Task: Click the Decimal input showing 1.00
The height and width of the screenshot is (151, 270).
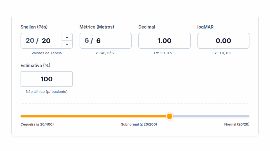Action: (x=165, y=41)
